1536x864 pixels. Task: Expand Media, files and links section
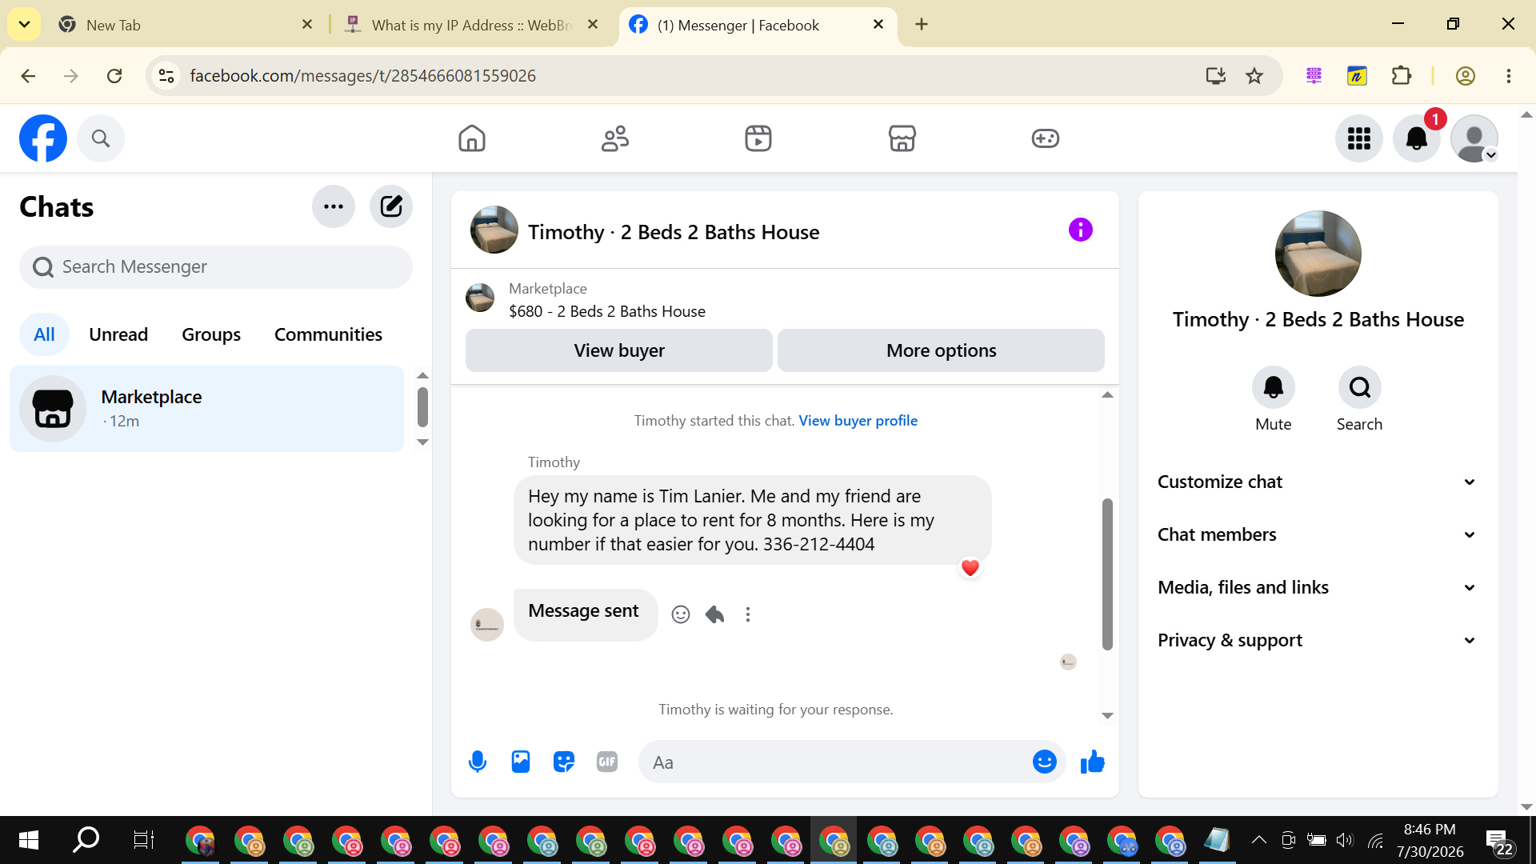tap(1318, 587)
